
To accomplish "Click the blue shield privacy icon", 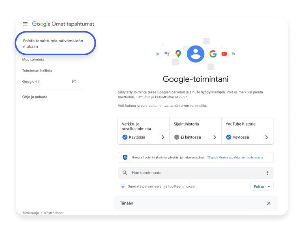I will pyautogui.click(x=125, y=157).
